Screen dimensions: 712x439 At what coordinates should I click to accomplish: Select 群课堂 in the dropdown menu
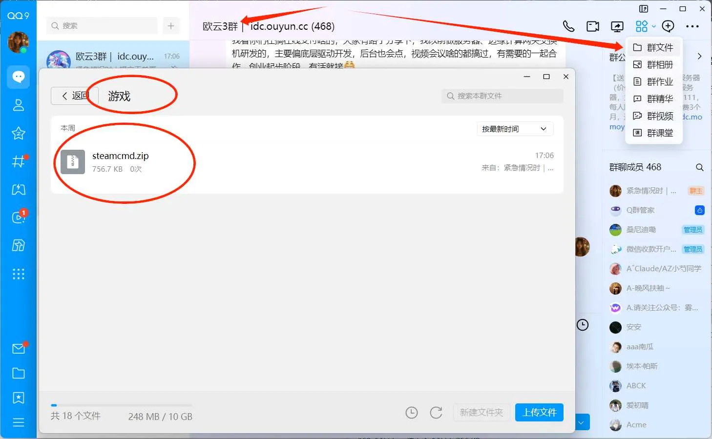[x=653, y=133]
